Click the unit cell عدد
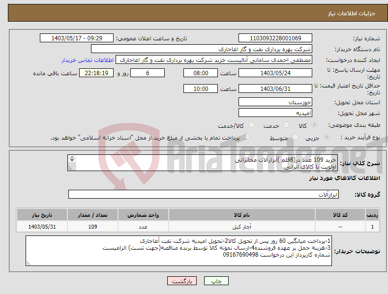This screenshot has width=388, height=294. [x=143, y=227]
